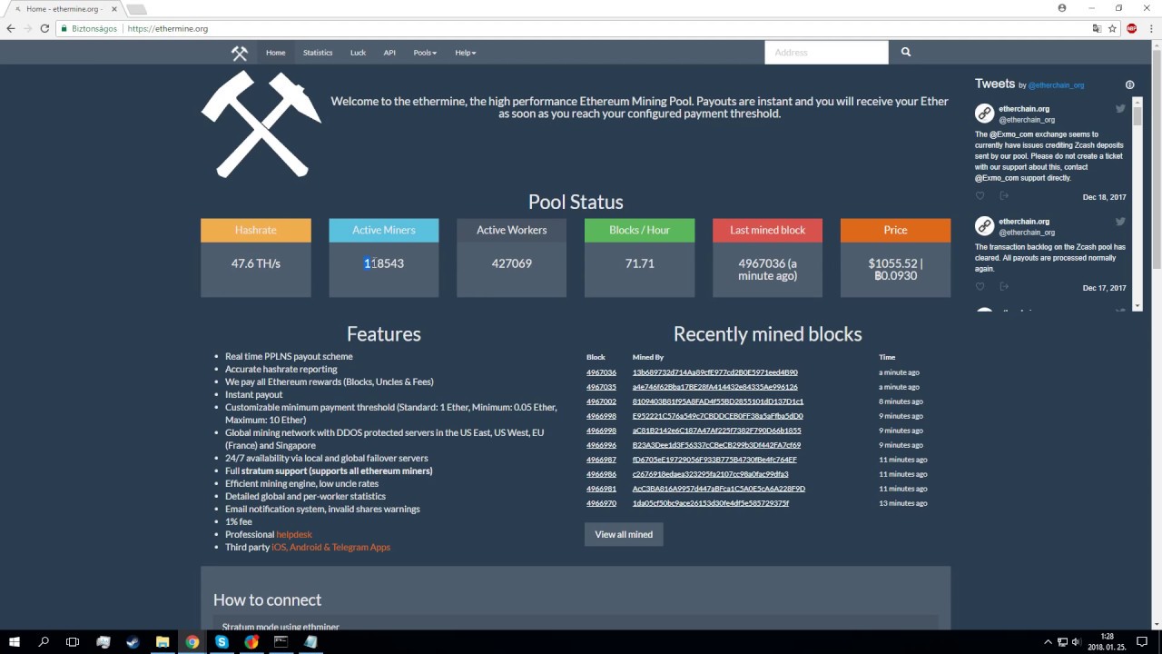The height and width of the screenshot is (654, 1162).
Task: Click the Twitter bird on first tweet
Action: coord(1121,108)
